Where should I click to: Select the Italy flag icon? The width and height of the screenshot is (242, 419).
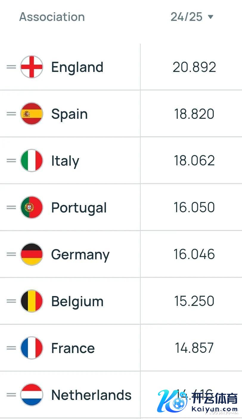(x=32, y=161)
